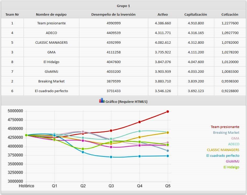
Task: Click the red Team presionante point at Q5
Action: tap(168, 112)
